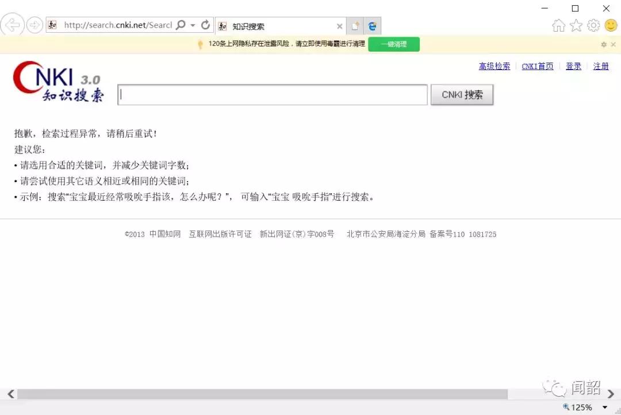Open the 高级检索 link
Image resolution: width=621 pixels, height=415 pixels.
[494, 66]
